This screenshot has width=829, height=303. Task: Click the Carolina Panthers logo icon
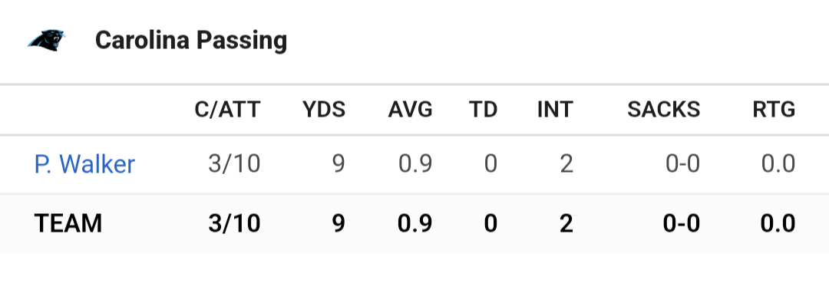pyautogui.click(x=47, y=40)
